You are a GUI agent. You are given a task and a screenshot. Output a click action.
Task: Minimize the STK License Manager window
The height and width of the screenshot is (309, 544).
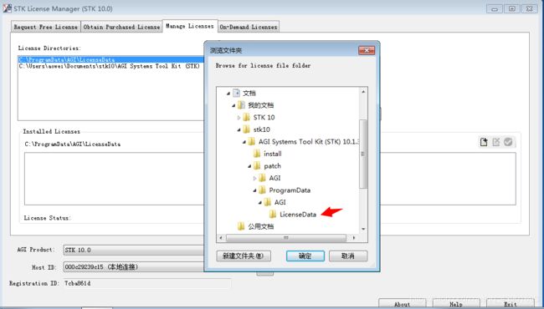[495, 8]
